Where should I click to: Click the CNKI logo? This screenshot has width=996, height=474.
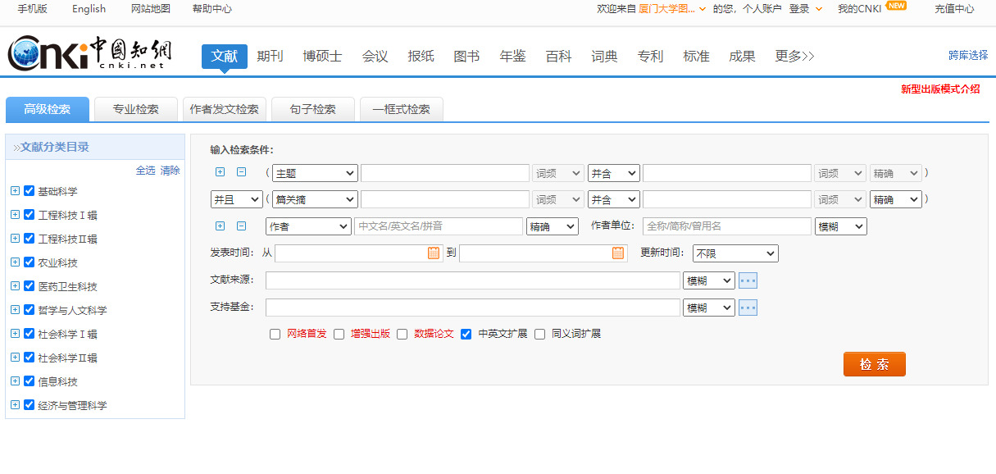91,54
